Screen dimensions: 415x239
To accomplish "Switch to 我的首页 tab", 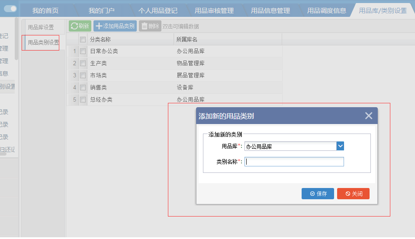I will [45, 11].
